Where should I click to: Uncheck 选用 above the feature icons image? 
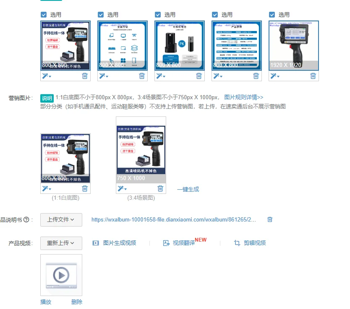[101, 15]
